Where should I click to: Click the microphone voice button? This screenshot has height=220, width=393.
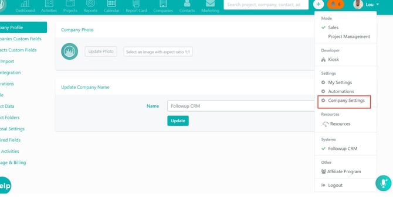(x=383, y=183)
